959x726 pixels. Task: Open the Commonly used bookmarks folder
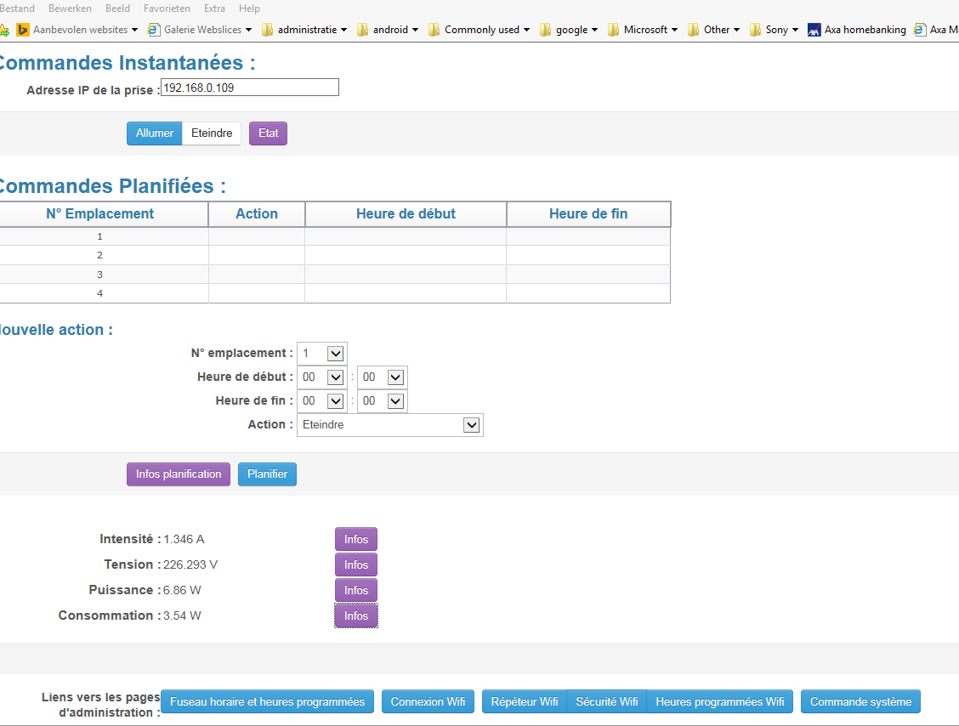click(479, 30)
